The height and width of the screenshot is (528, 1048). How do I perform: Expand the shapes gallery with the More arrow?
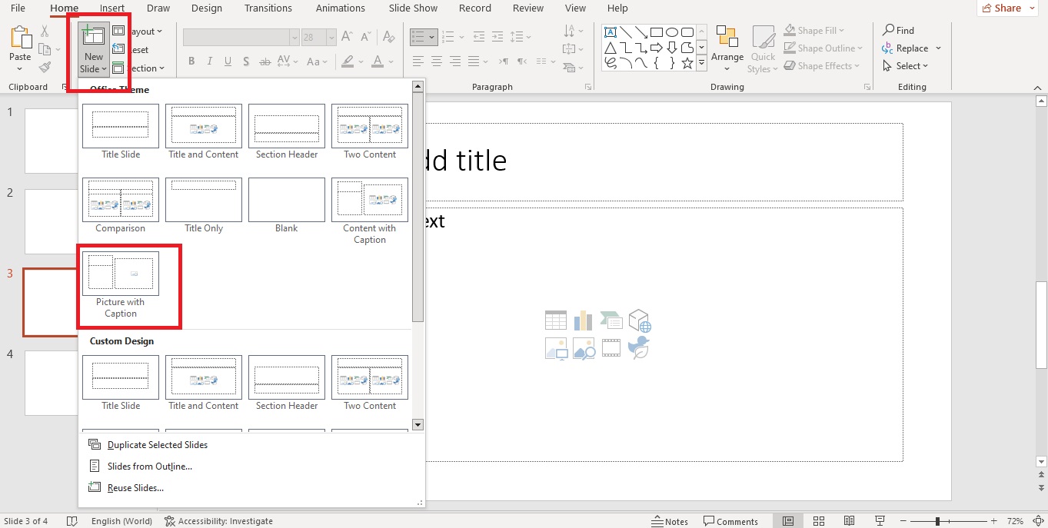[700, 63]
